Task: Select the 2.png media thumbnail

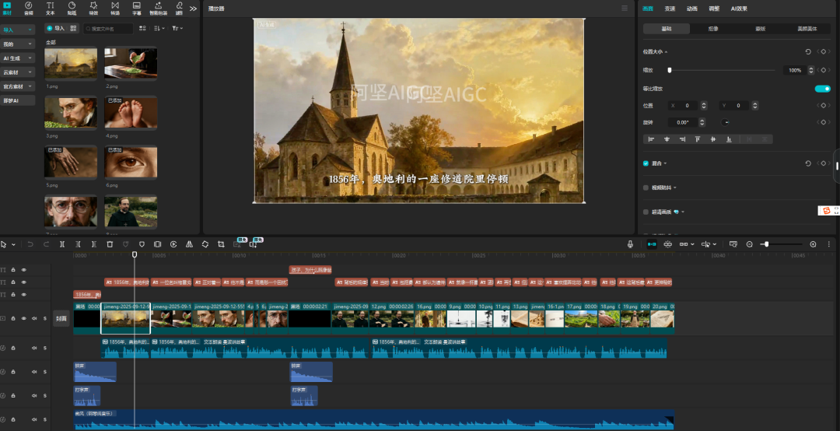Action: [x=131, y=63]
